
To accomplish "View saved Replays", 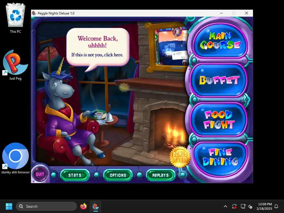I will click(x=161, y=175).
